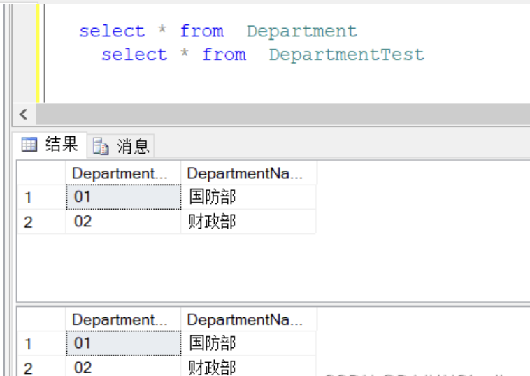
Task: Select cell 01 in the first result grid
Action: 123,197
